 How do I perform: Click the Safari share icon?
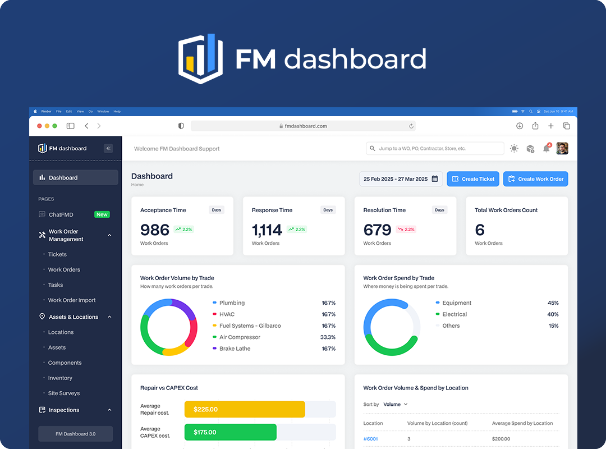[x=535, y=126]
